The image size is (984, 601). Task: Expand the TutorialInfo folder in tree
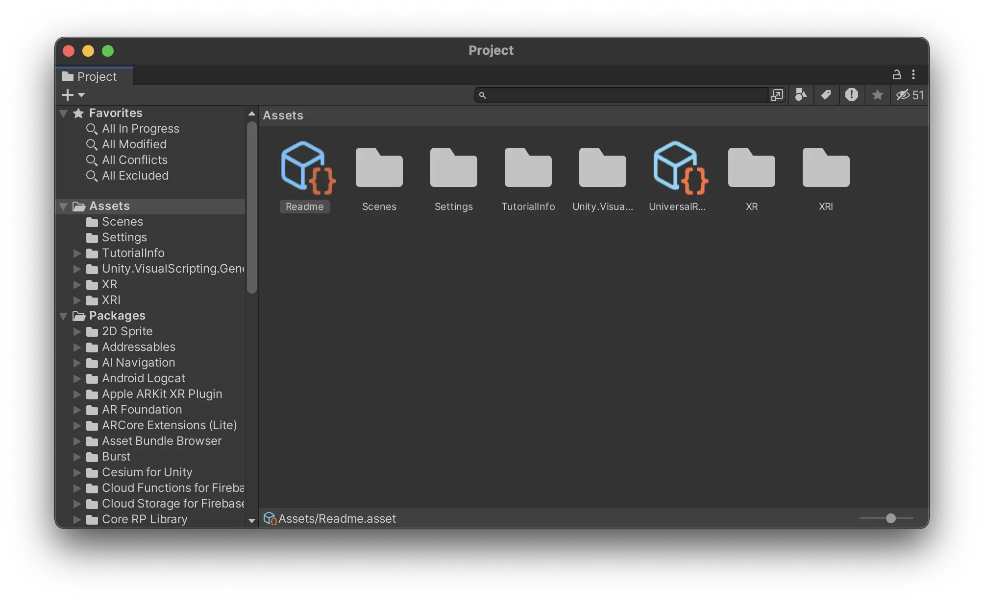point(77,253)
